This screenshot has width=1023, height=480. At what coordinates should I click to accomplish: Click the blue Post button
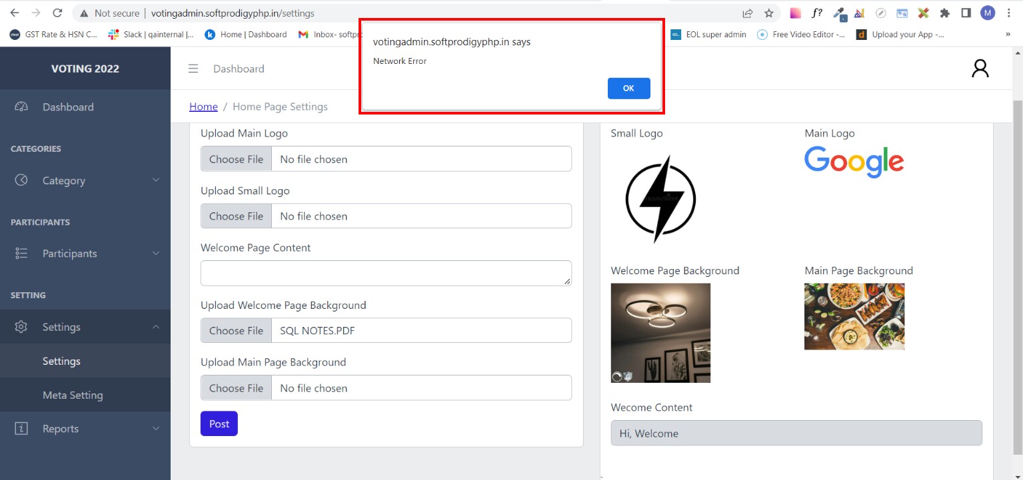pyautogui.click(x=219, y=423)
